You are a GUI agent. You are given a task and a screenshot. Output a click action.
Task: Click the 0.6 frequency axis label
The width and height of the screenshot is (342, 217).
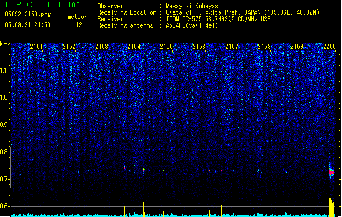[x=4, y=206]
